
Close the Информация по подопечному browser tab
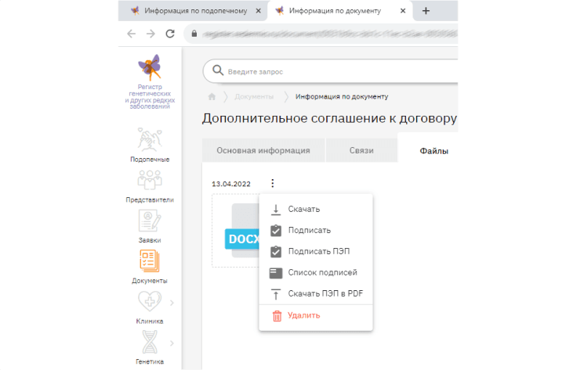click(259, 11)
